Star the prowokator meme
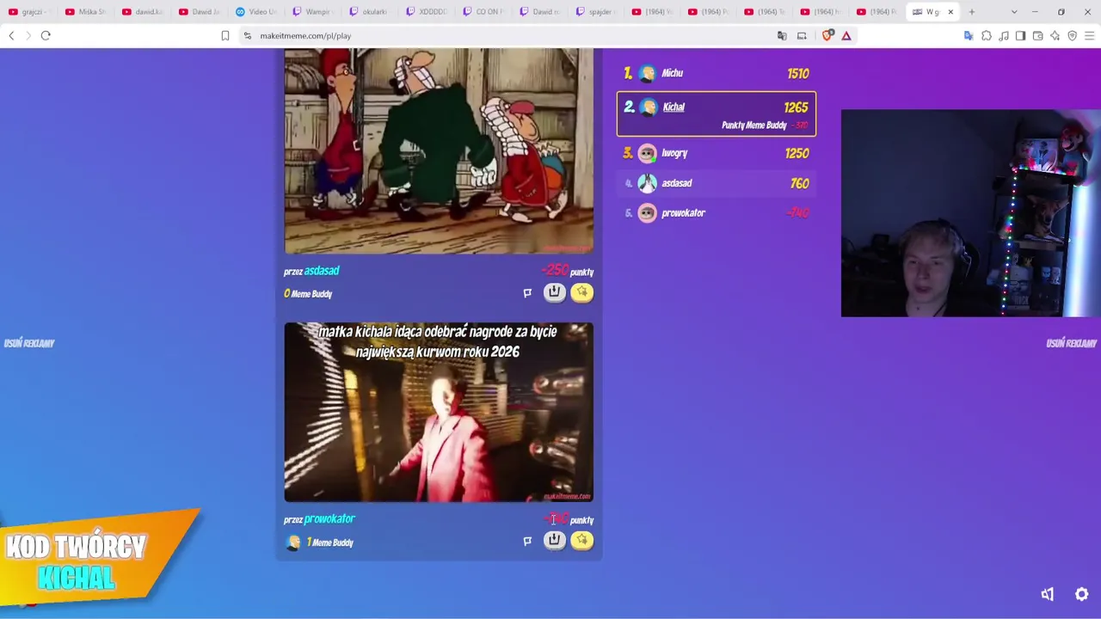1101x619 pixels. (x=582, y=540)
